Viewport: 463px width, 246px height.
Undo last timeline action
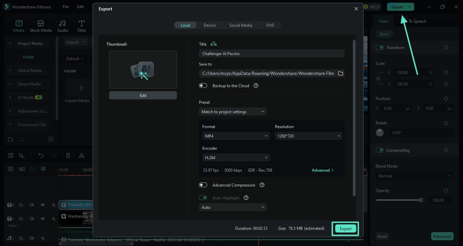click(x=41, y=155)
